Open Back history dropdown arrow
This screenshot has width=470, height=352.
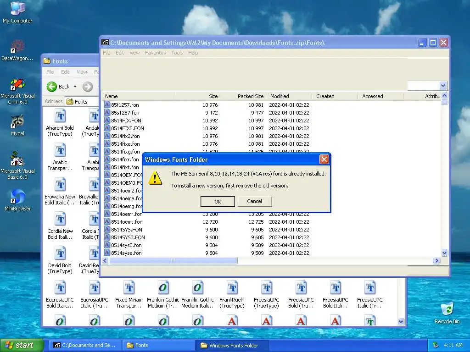[x=75, y=87]
